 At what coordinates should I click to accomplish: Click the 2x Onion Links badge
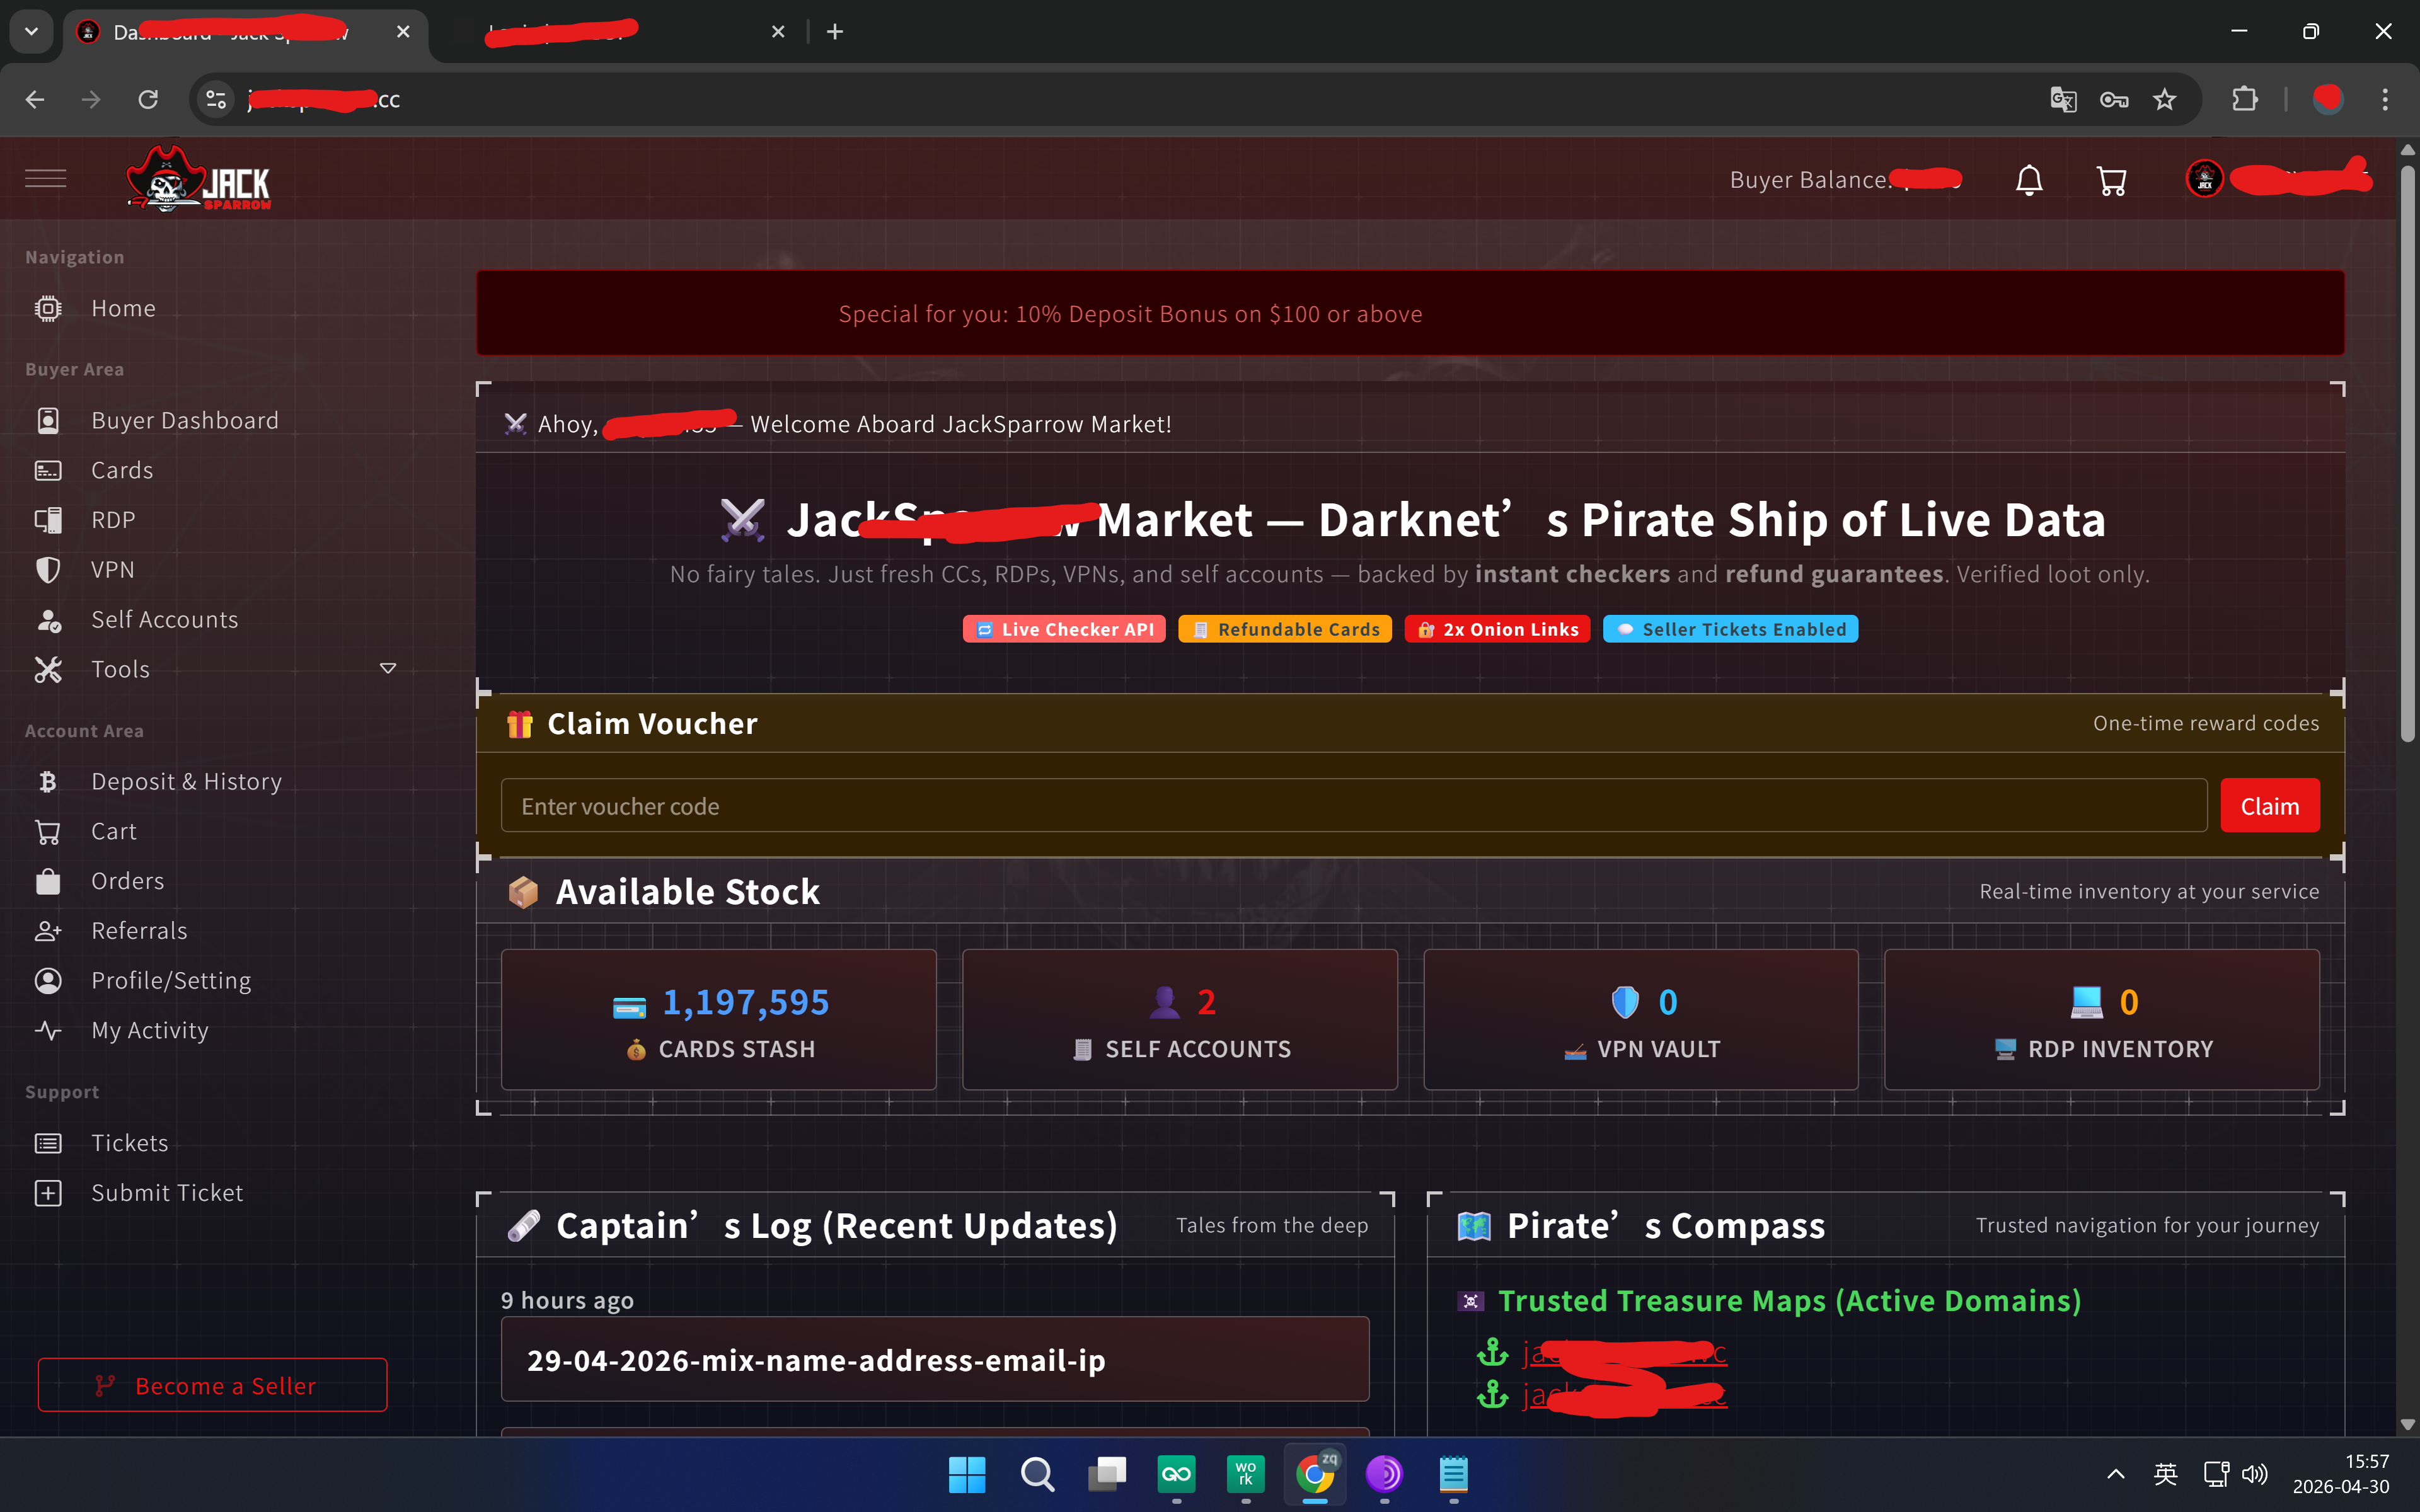coord(1497,629)
